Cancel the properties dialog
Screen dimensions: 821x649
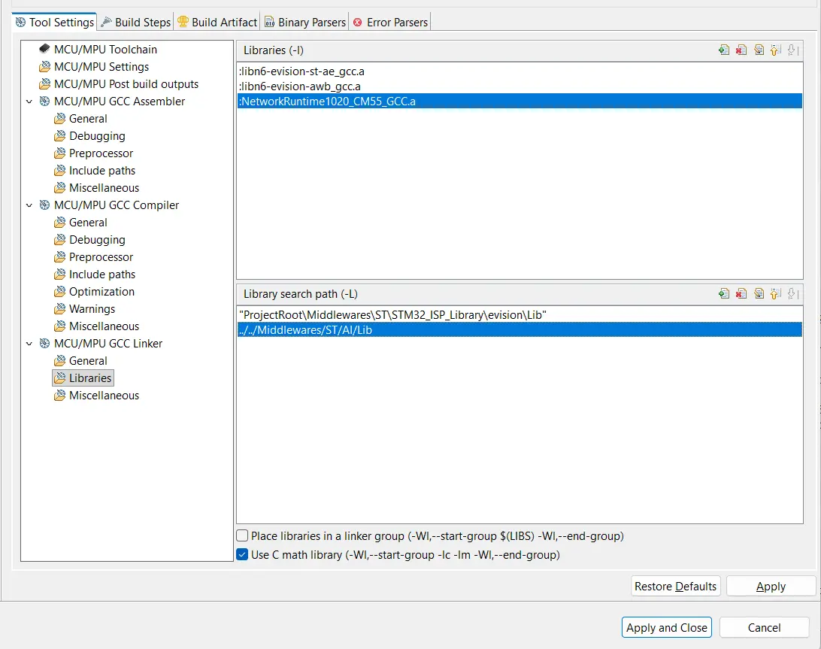click(x=764, y=627)
